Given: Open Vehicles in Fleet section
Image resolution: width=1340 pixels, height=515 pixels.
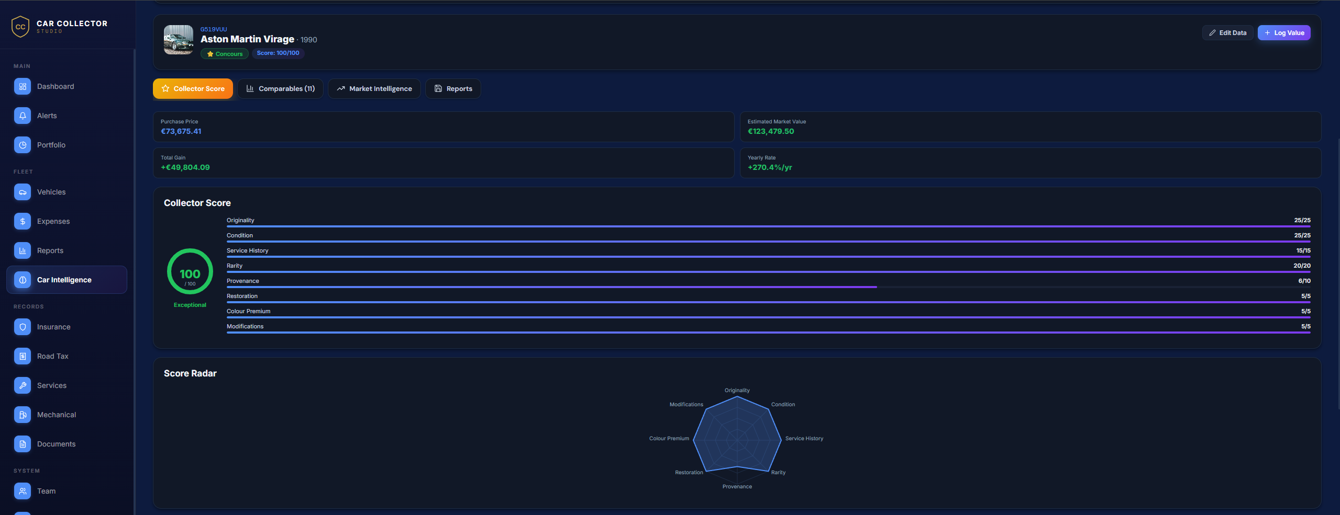Looking at the screenshot, I should (67, 192).
